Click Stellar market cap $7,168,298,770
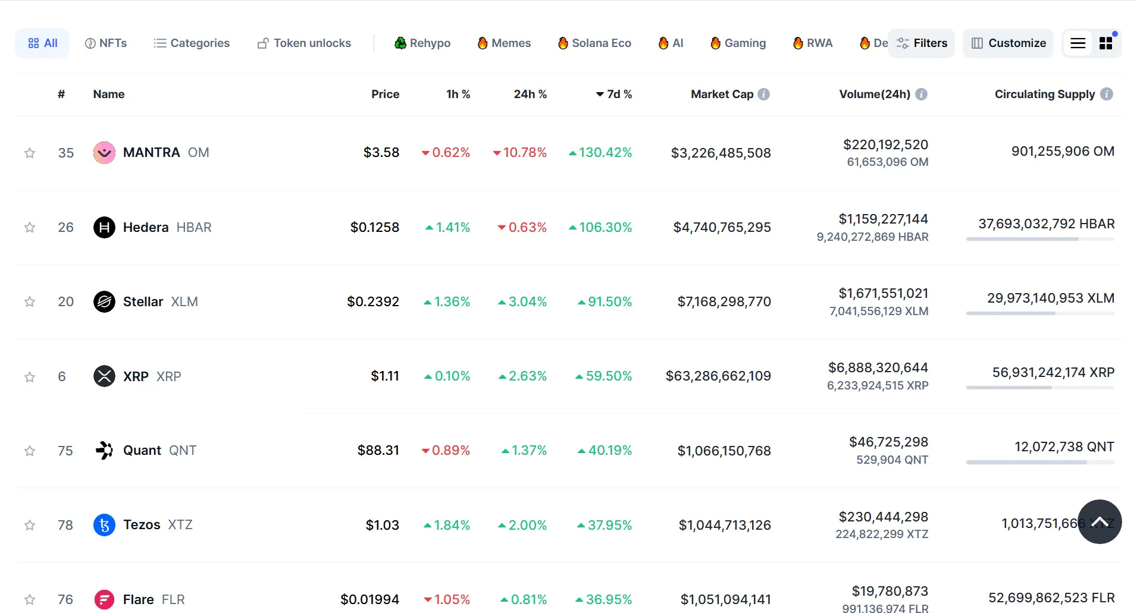Image resolution: width=1137 pixels, height=613 pixels. click(724, 301)
